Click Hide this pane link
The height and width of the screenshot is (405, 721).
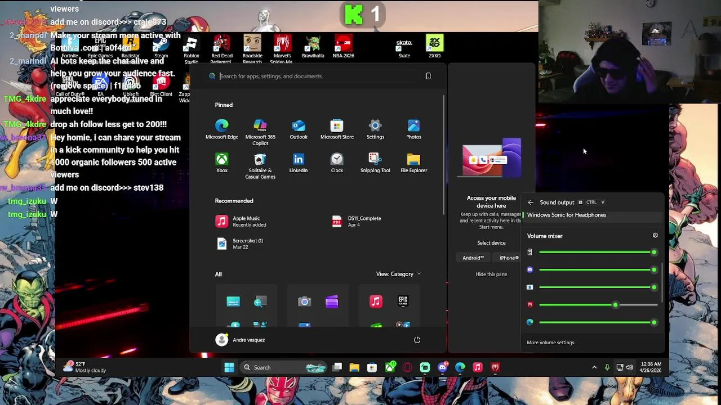coord(491,274)
